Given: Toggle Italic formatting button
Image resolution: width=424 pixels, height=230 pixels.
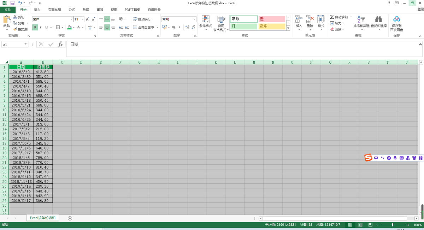Looking at the screenshot, I should pos(41,27).
